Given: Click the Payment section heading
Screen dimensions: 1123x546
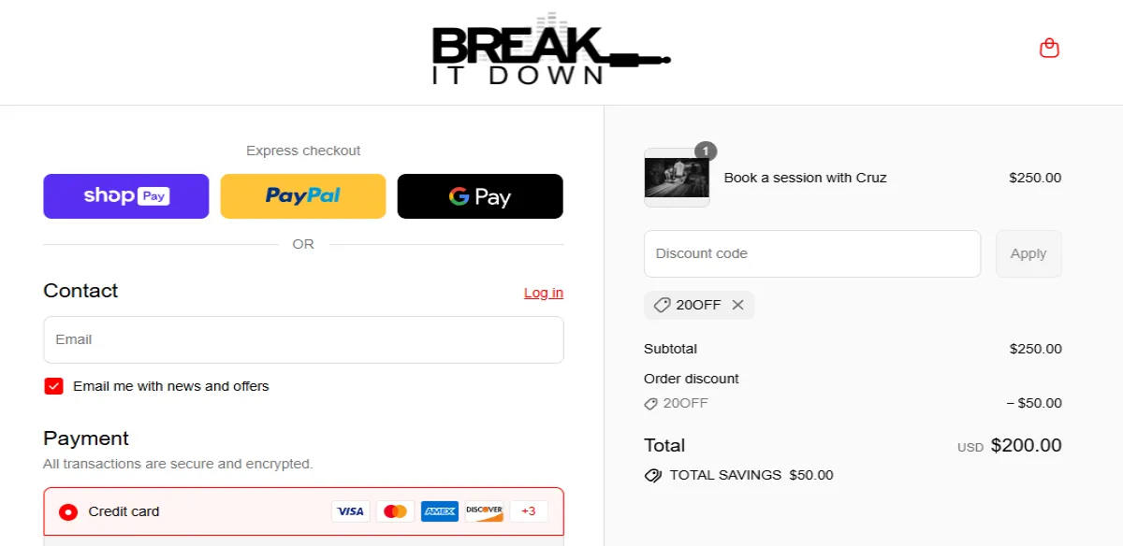Looking at the screenshot, I should point(85,438).
